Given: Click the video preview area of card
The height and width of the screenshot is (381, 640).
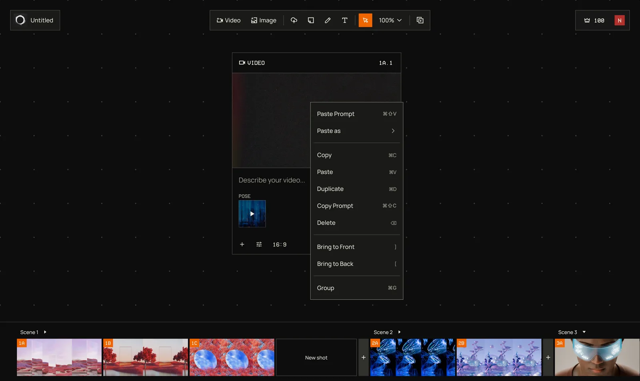Looking at the screenshot, I should click(x=272, y=120).
